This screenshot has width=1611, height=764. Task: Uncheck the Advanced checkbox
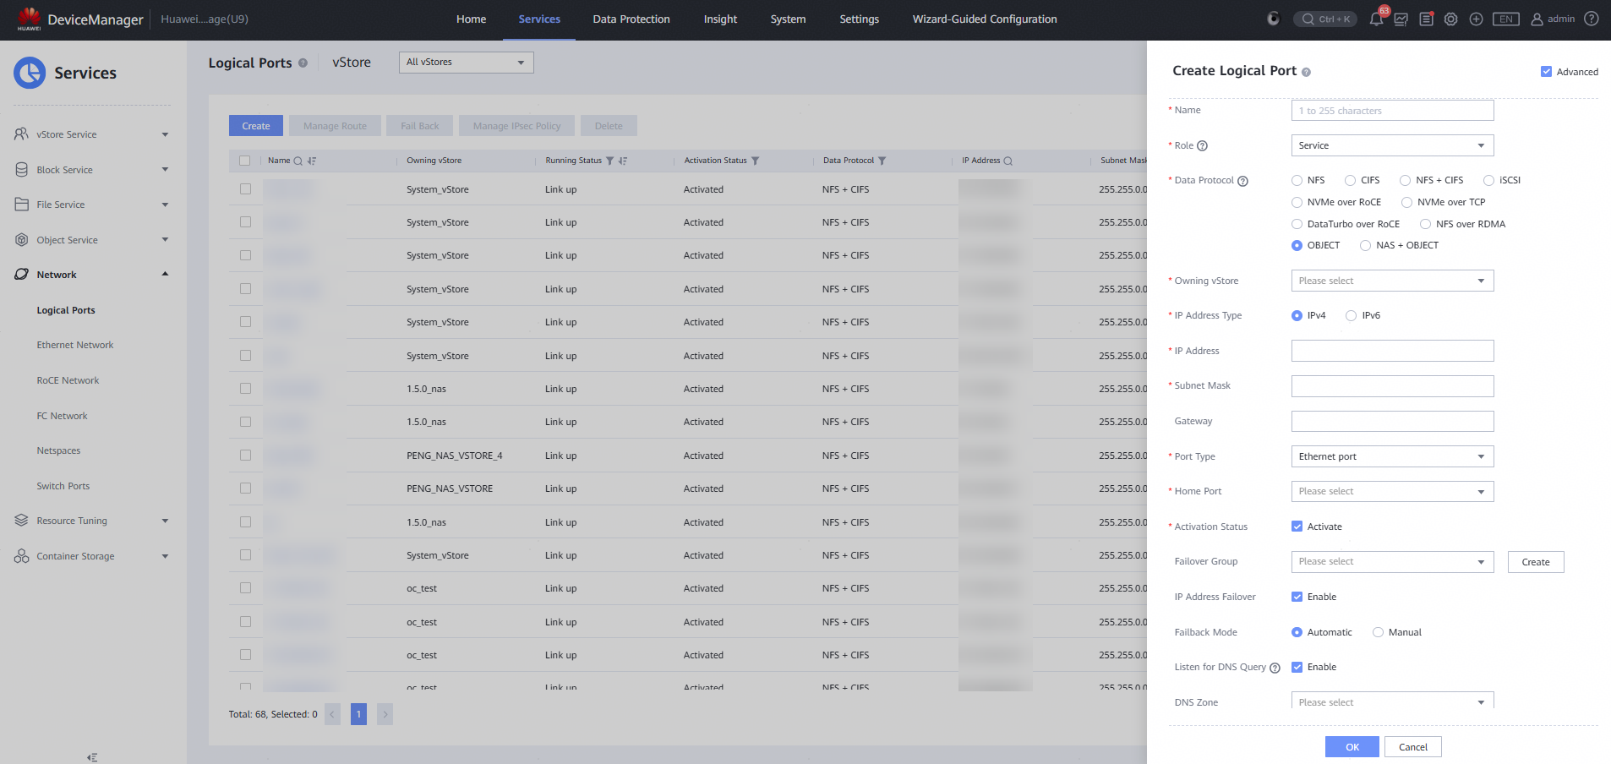1546,72
